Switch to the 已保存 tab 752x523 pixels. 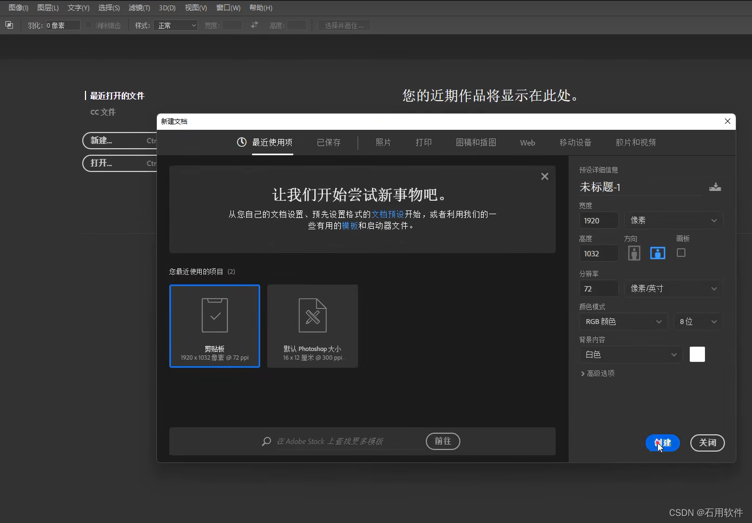(x=328, y=142)
